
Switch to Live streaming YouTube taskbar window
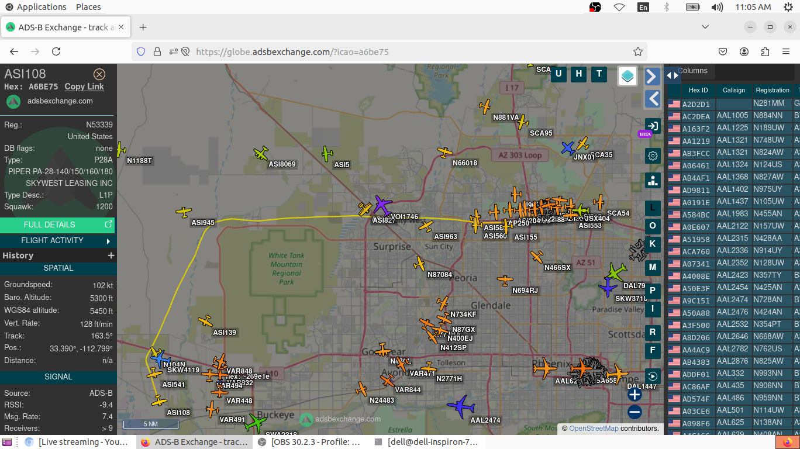[x=76, y=442]
